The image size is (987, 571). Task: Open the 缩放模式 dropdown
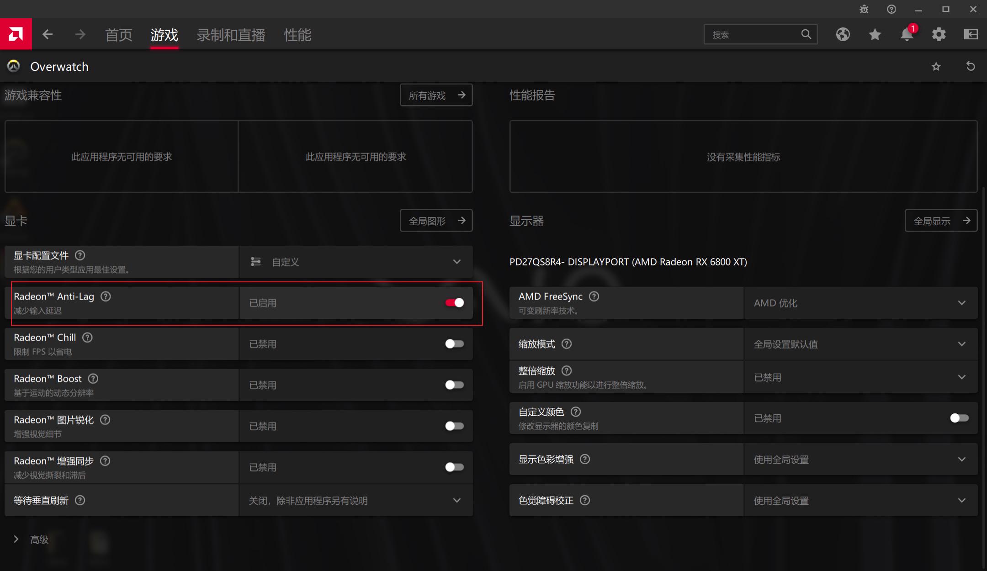962,344
